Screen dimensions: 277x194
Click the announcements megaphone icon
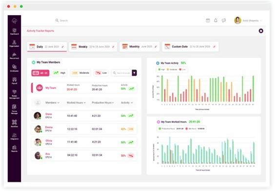(x=224, y=20)
